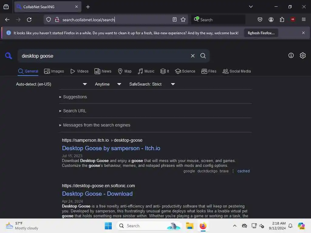This screenshot has height=233, width=311.
Task: Open the taskbar notification bell
Action: pos(290,226)
